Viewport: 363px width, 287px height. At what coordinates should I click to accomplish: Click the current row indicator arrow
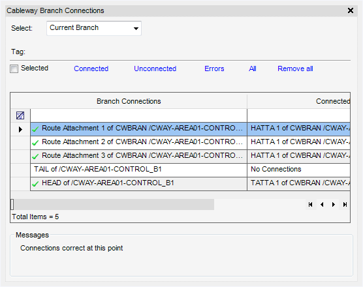point(20,129)
